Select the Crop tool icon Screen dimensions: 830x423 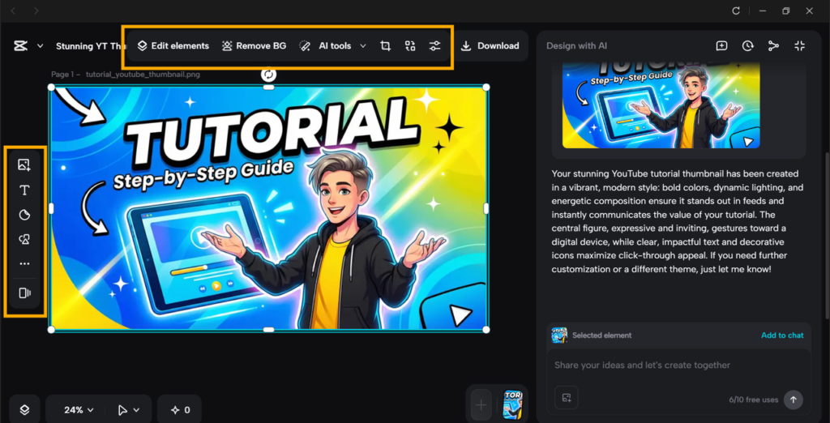(385, 46)
